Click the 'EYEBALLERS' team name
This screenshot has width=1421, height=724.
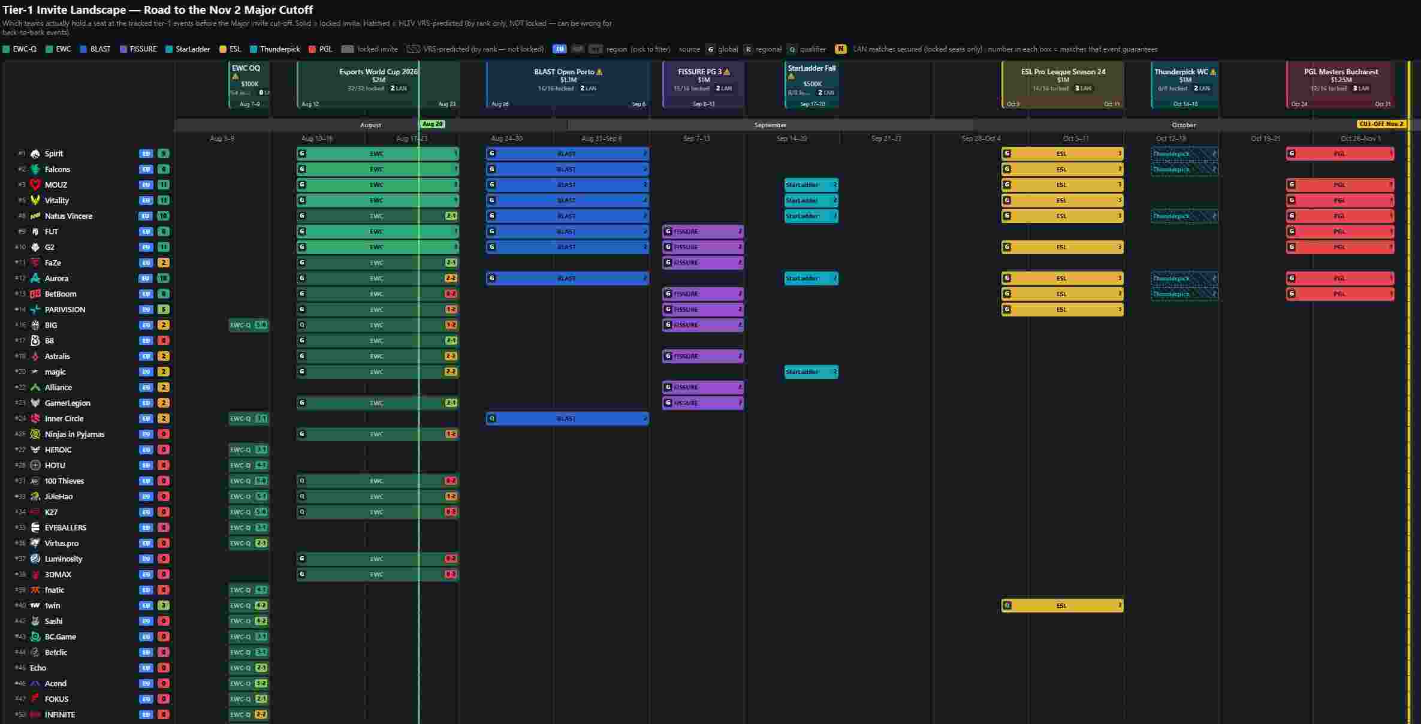point(65,528)
